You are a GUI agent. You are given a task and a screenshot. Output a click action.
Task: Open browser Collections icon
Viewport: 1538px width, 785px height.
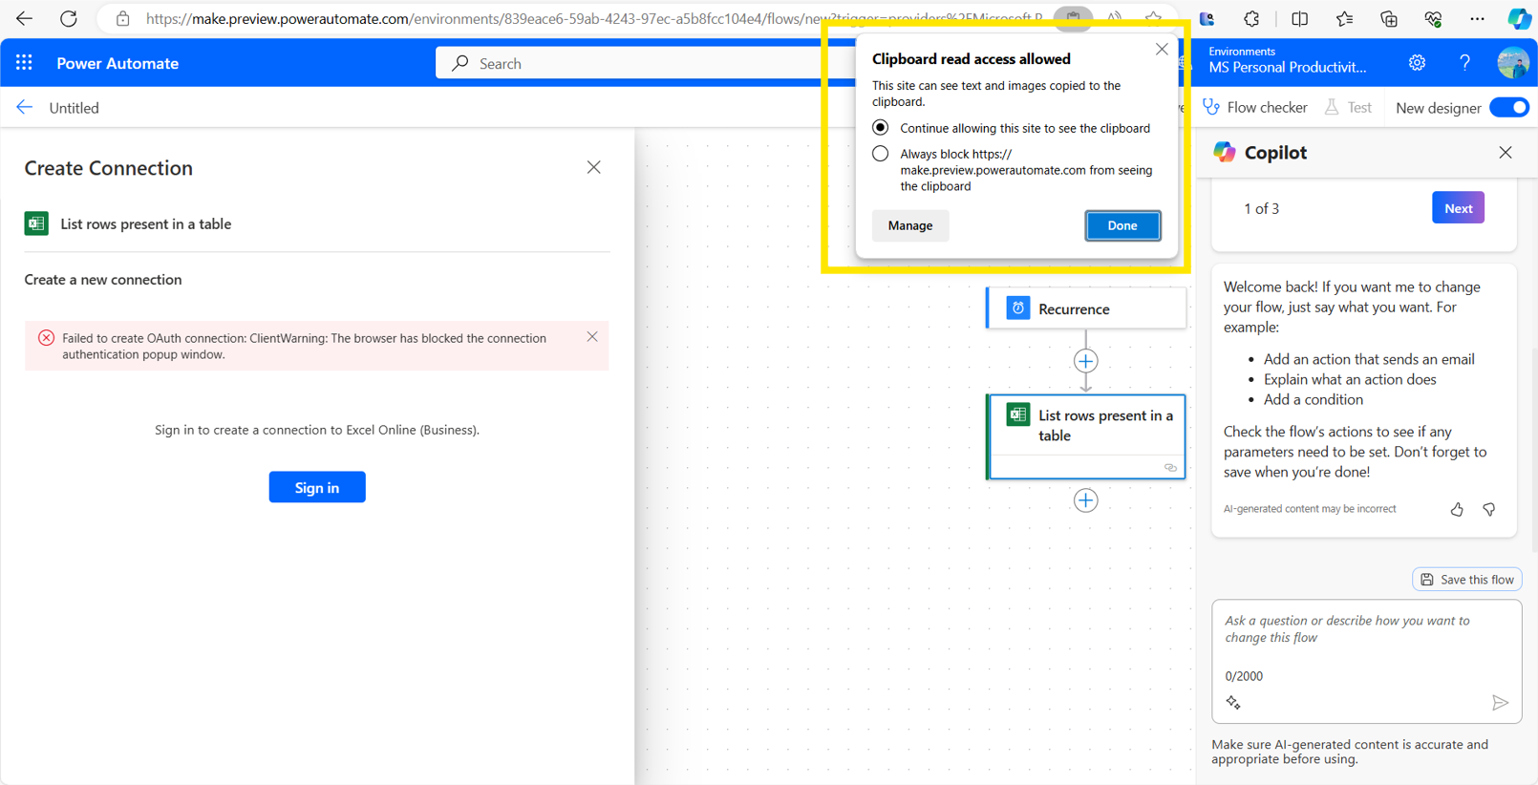point(1389,18)
